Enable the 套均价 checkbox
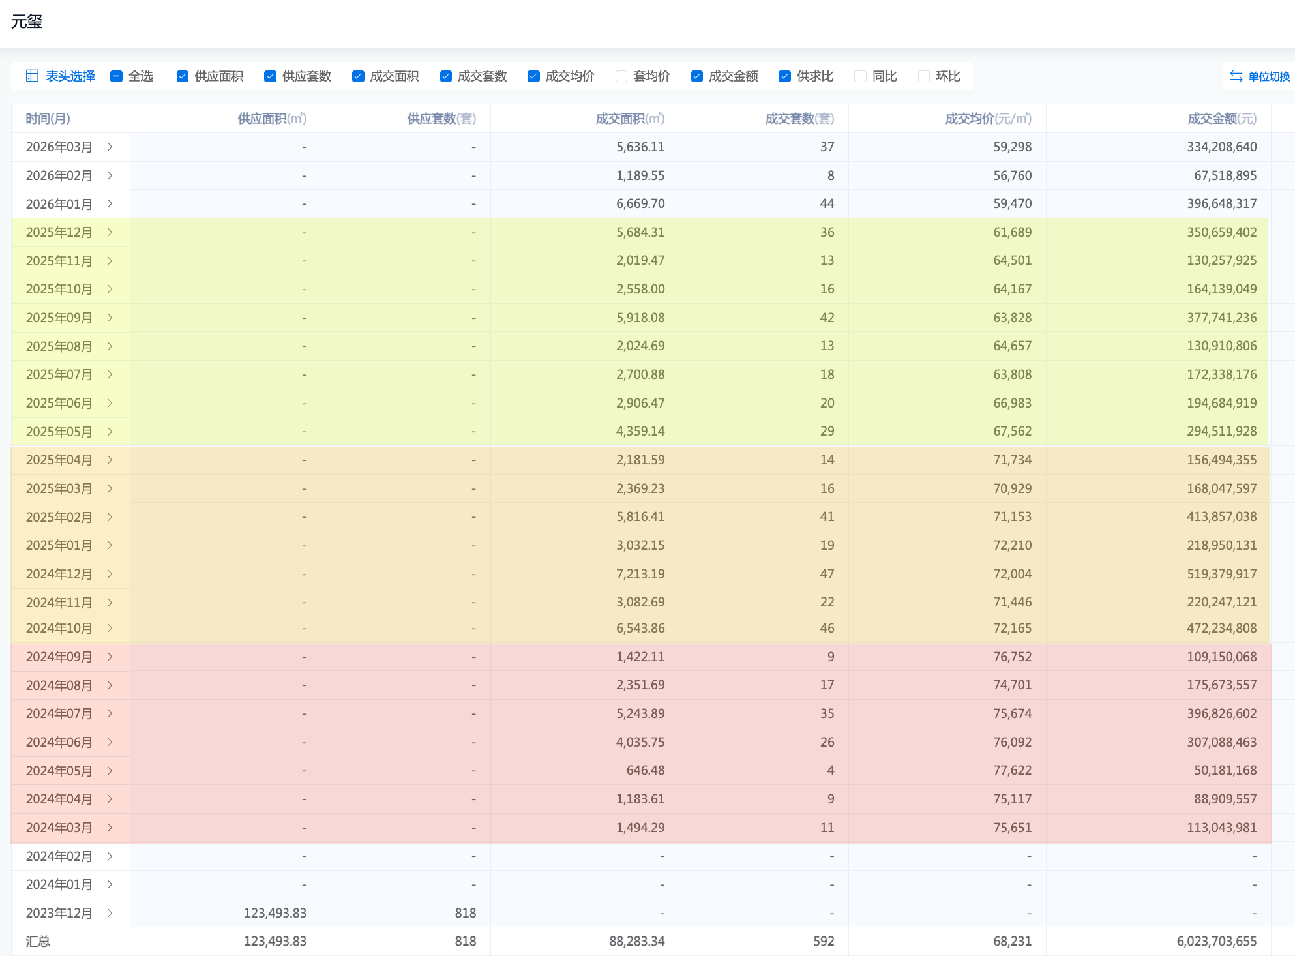The height and width of the screenshot is (956, 1295). [621, 76]
